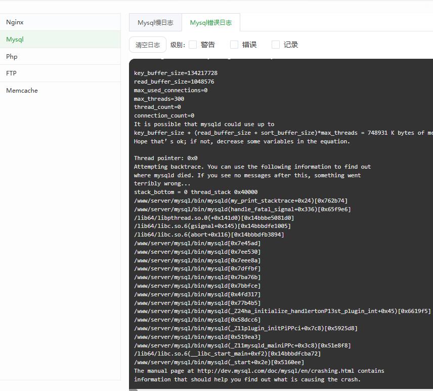
Task: Click the abort+0x116 stack frame line
Action: (x=209, y=235)
